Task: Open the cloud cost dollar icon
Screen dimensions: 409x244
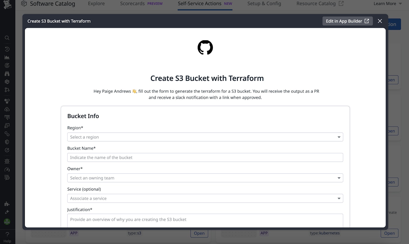Action: 7,109
